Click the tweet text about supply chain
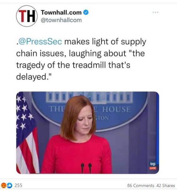Image resolution: width=177 pixels, height=193 pixels. pyautogui.click(x=81, y=59)
